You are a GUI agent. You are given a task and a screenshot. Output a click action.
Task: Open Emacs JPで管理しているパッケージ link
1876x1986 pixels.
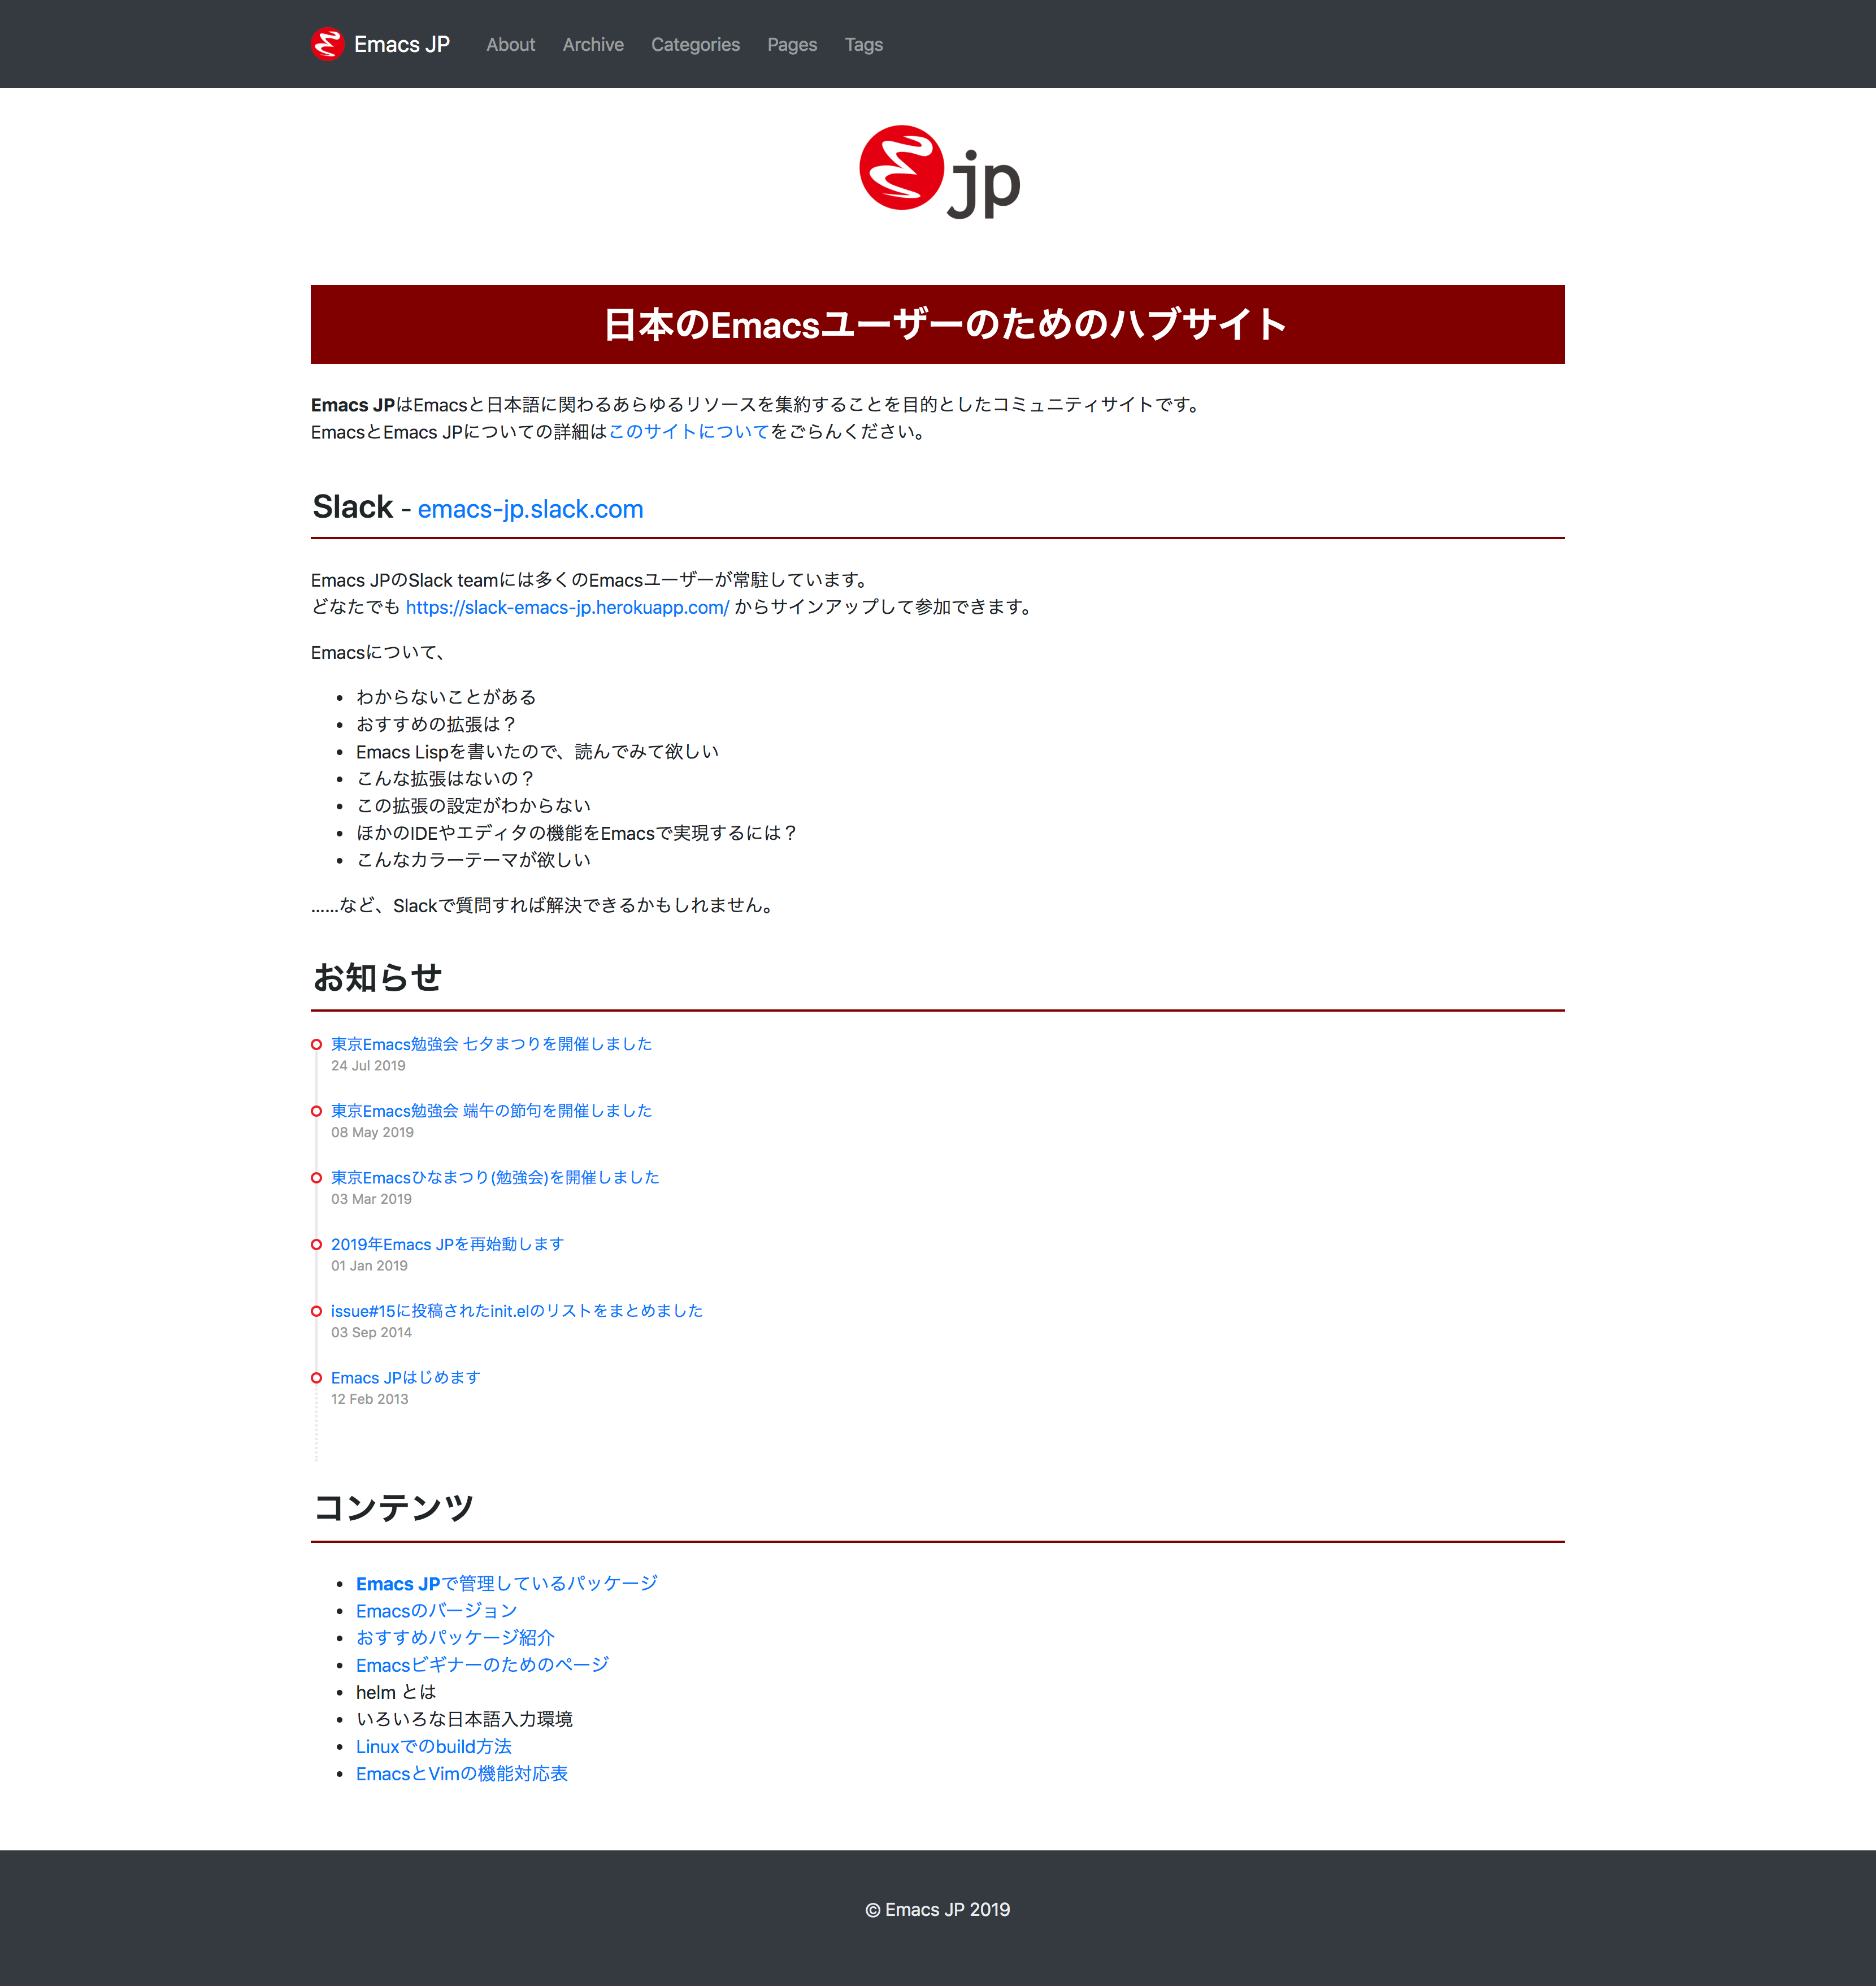click(506, 1584)
